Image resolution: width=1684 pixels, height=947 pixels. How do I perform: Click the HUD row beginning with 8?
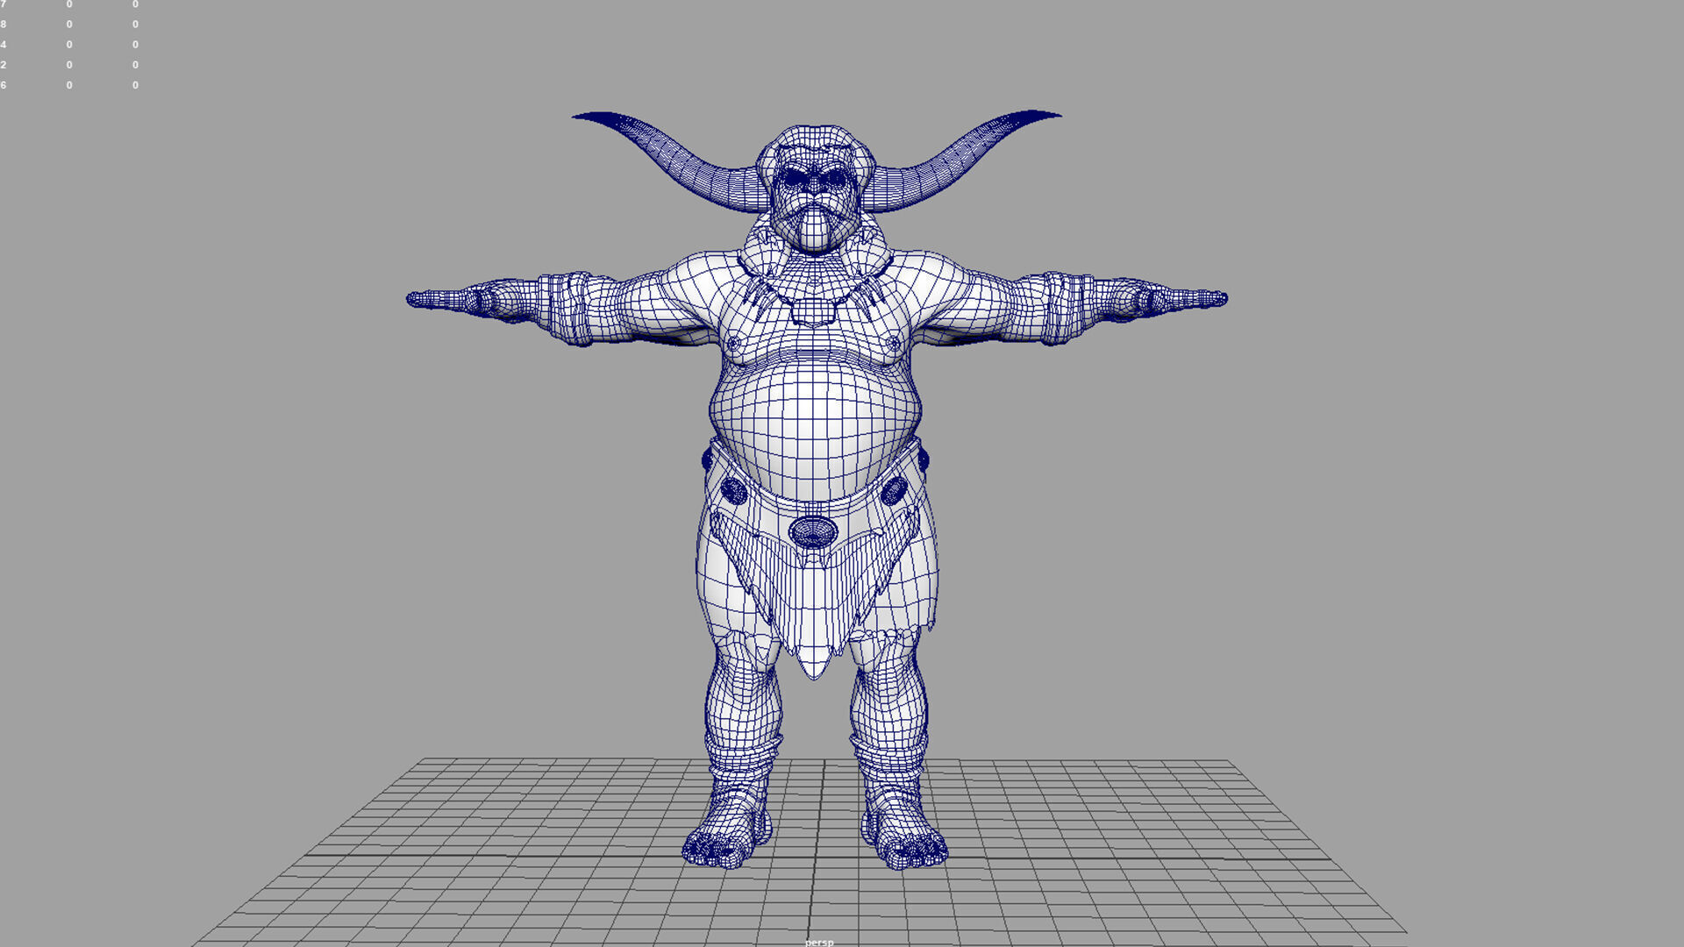(70, 25)
